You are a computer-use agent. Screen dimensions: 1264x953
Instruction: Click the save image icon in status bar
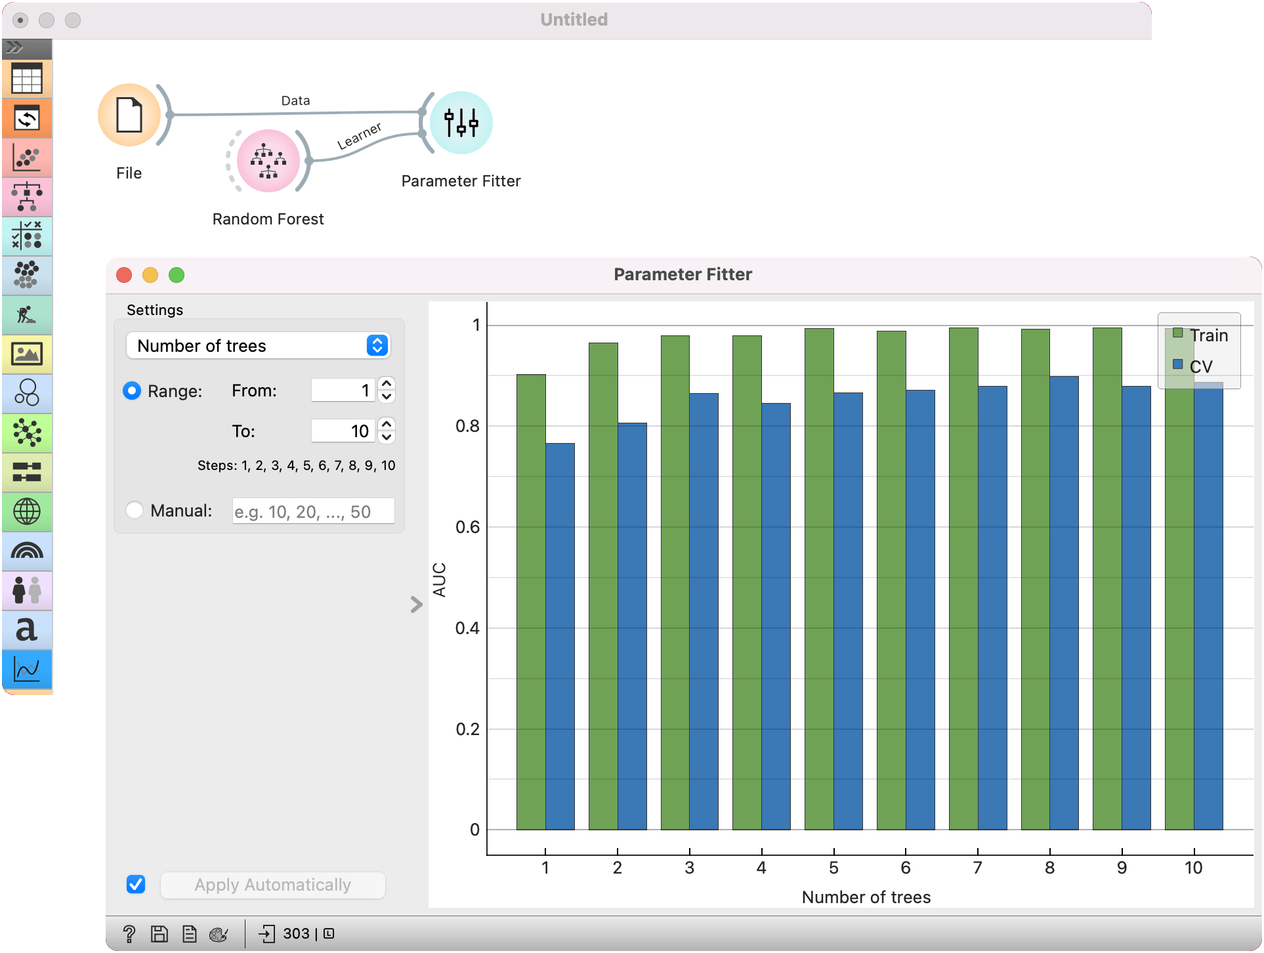(159, 933)
